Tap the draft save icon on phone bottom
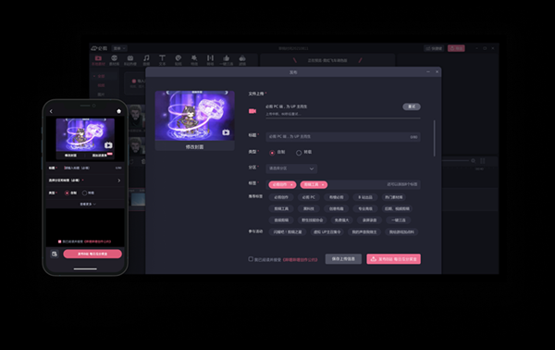The height and width of the screenshot is (350, 555). 55,254
